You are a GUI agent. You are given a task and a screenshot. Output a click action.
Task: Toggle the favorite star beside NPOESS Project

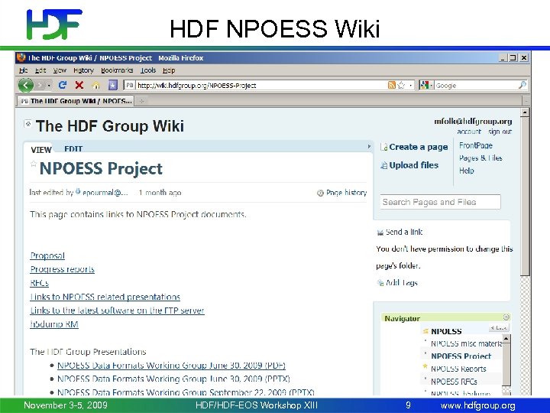(34, 164)
